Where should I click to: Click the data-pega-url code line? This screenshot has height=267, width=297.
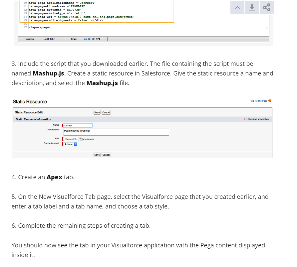click(82, 17)
